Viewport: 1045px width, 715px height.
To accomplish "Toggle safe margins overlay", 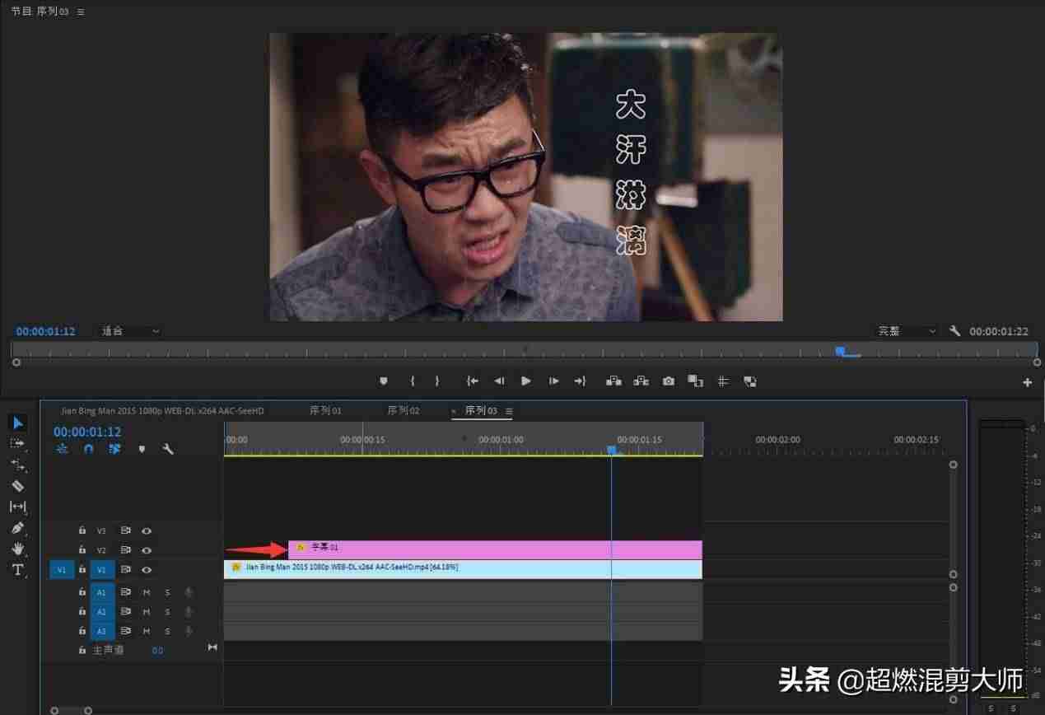I will 723,381.
